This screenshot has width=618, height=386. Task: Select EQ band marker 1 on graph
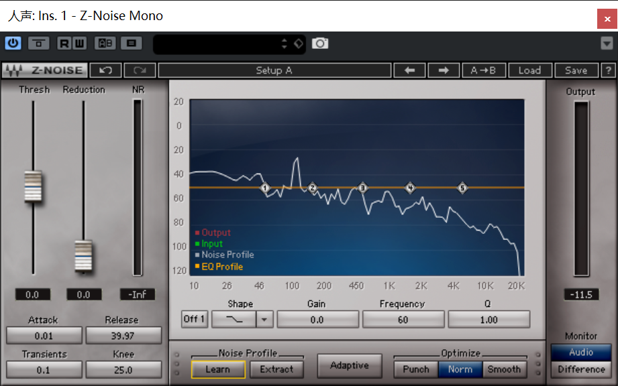[x=265, y=188]
